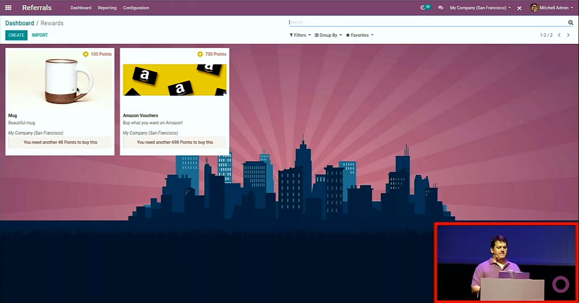
Task: Click 'Buy what you want on Amazon!' text
Action: (x=153, y=123)
